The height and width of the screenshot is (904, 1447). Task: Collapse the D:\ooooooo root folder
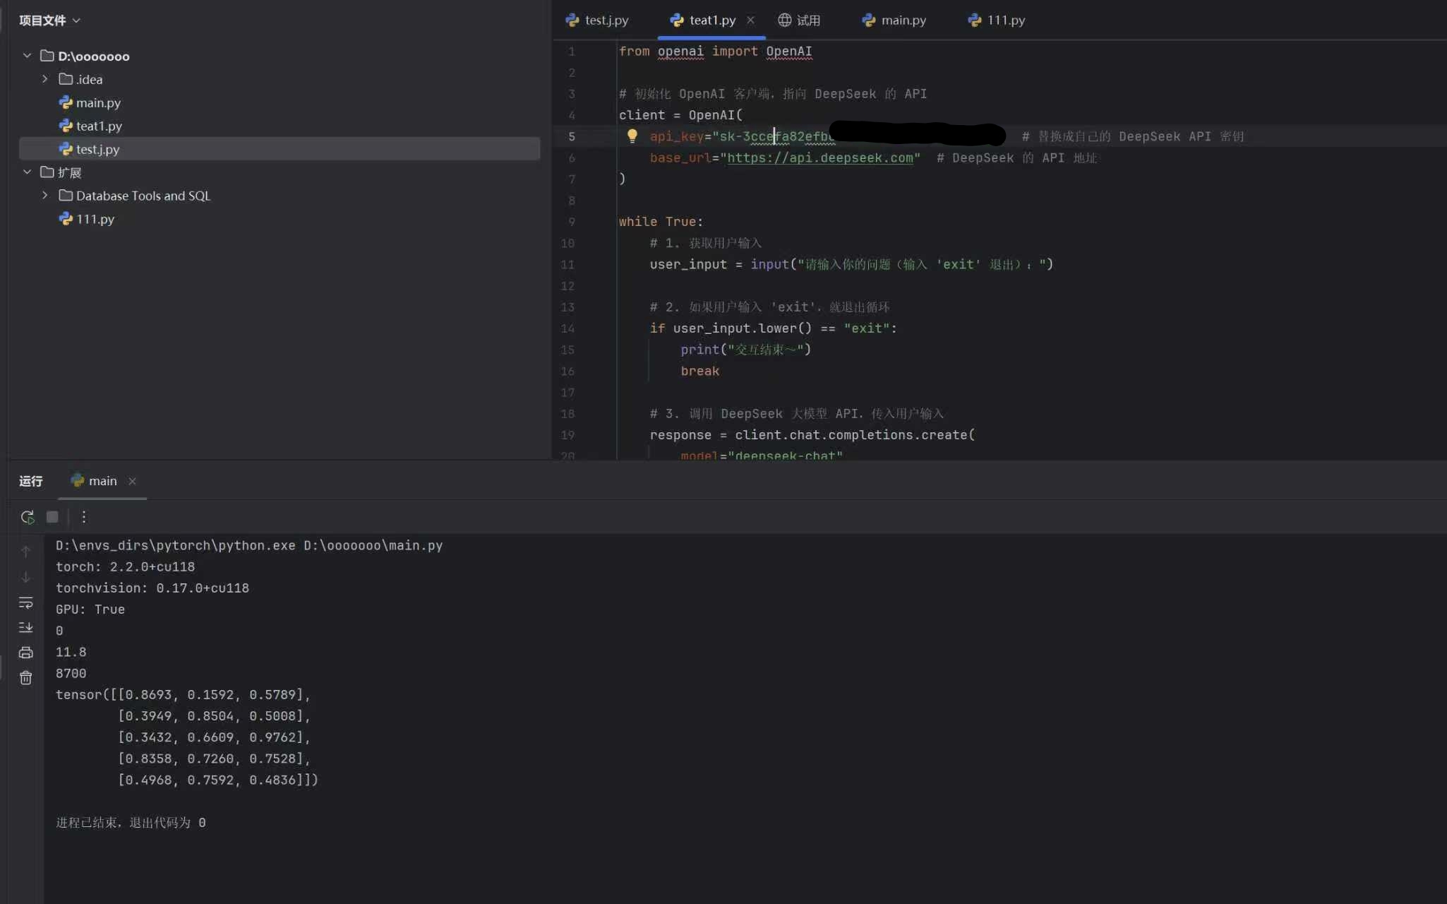(27, 55)
